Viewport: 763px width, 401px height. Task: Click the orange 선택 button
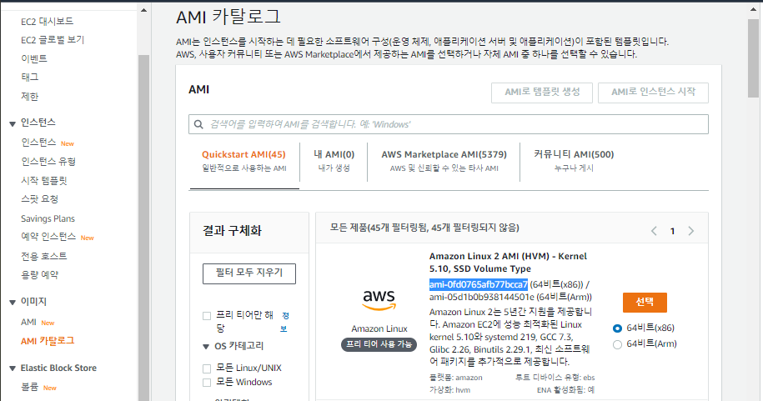[645, 303]
